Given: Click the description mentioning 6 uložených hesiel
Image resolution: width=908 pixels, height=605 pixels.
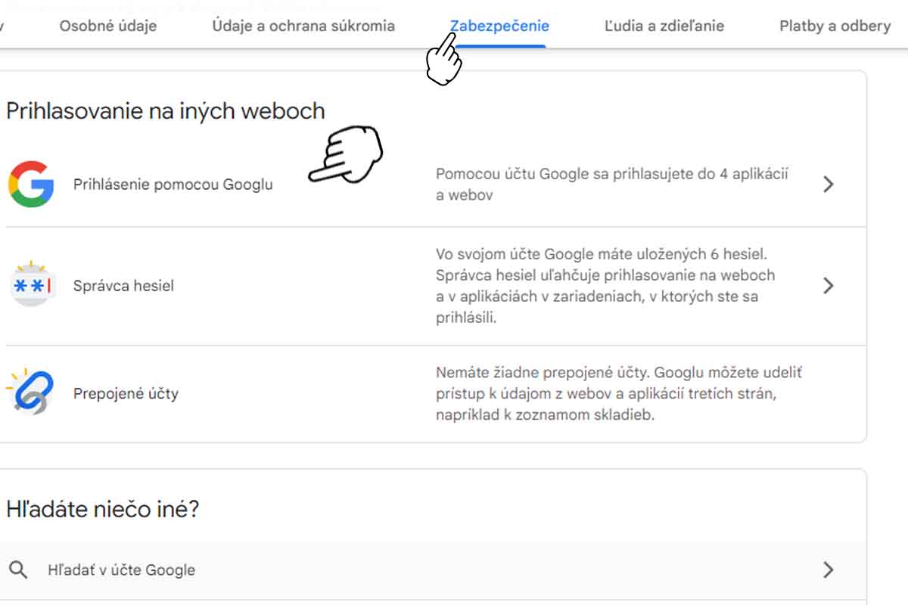Looking at the screenshot, I should 605,286.
